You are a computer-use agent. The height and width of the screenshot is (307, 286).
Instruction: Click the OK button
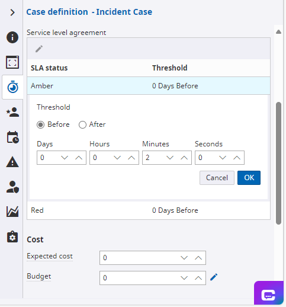[249, 178]
